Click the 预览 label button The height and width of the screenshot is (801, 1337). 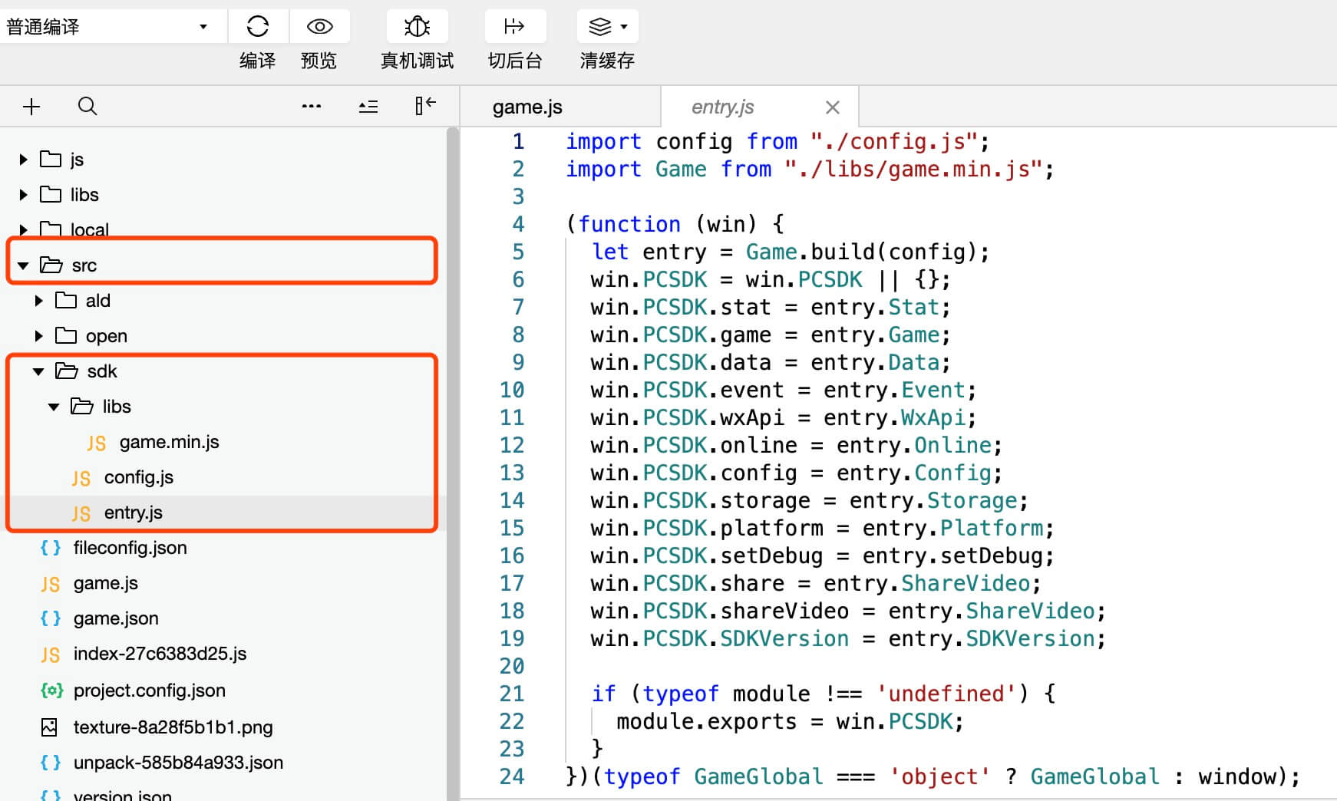[319, 61]
